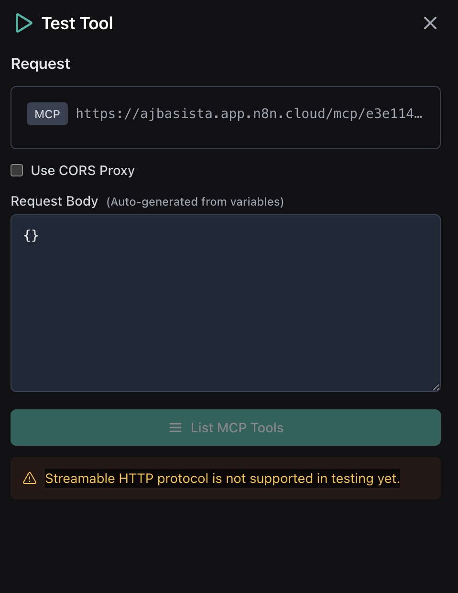
Task: Click the MCP badge in the request box
Action: tap(47, 114)
